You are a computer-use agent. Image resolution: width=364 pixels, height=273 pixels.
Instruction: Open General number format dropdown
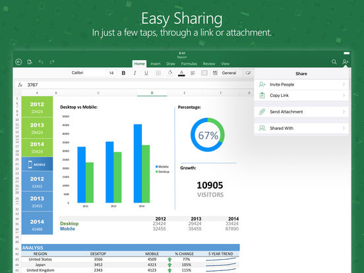[229, 73]
